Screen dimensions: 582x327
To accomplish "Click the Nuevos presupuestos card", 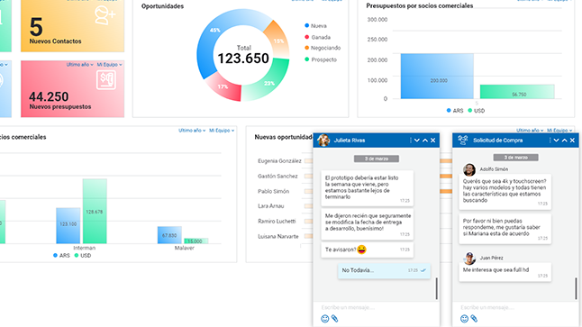I will pos(72,89).
